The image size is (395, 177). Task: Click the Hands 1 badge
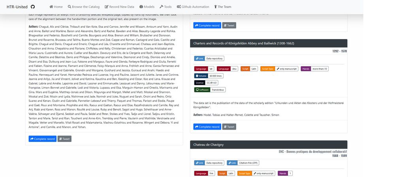(285, 173)
